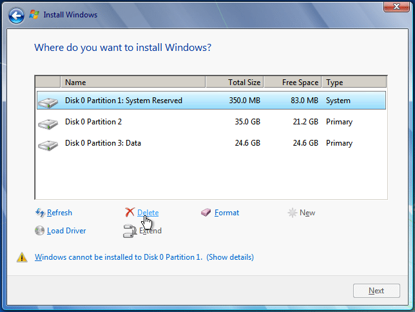The image size is (415, 312).
Task: Click the pink eraser Format icon
Action: [206, 213]
